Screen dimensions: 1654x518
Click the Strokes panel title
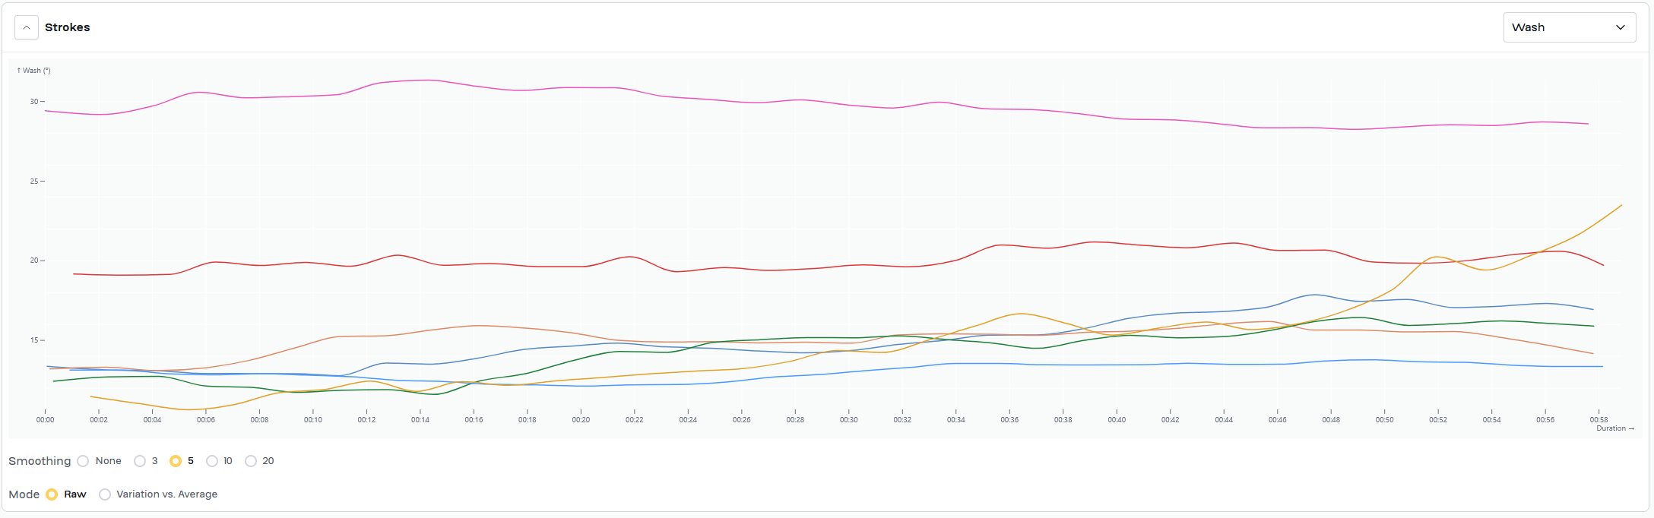(67, 27)
